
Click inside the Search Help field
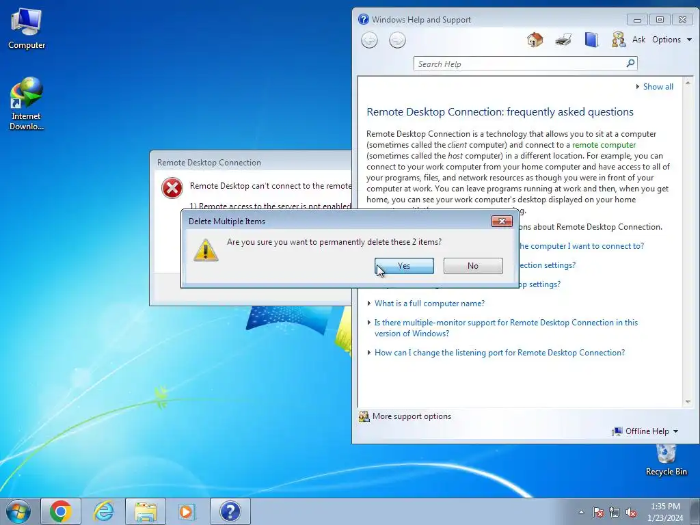click(x=520, y=64)
